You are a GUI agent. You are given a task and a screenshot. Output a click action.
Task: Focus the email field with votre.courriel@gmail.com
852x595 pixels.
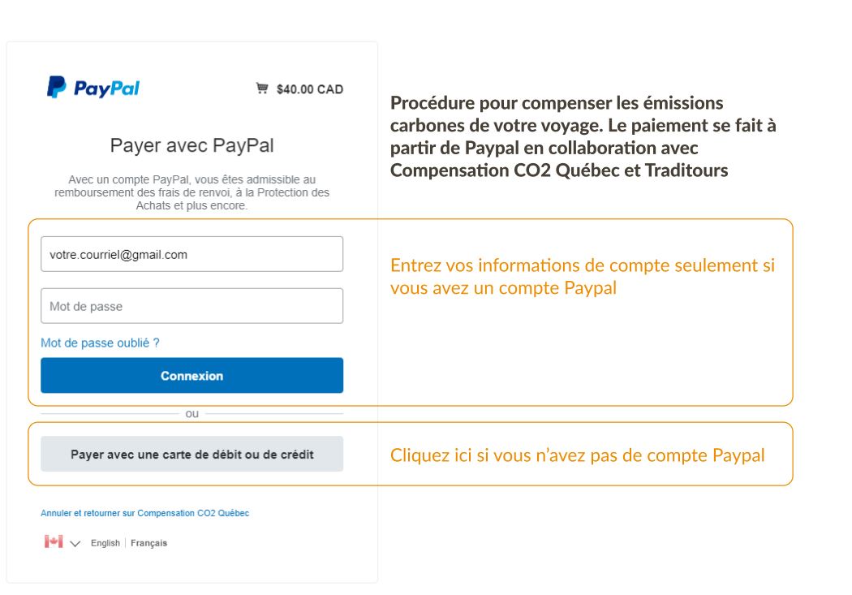(x=191, y=254)
